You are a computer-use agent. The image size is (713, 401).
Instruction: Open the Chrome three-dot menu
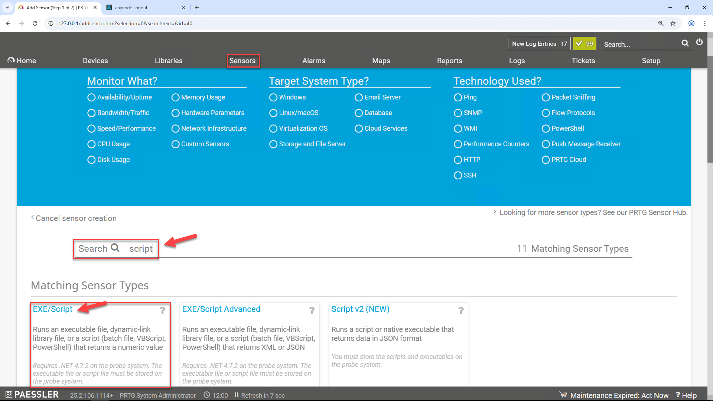click(x=705, y=23)
